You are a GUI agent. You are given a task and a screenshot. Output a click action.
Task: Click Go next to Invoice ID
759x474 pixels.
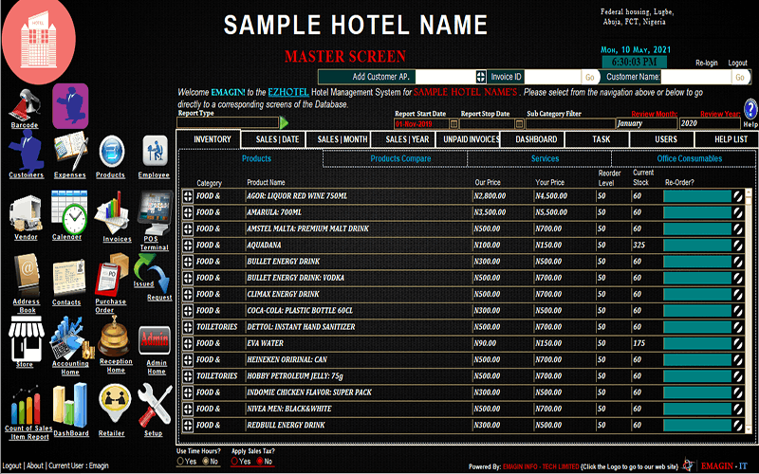pyautogui.click(x=589, y=77)
